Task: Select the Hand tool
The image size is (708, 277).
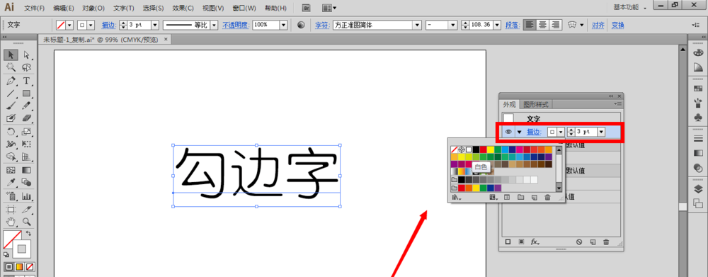Action: (x=11, y=222)
